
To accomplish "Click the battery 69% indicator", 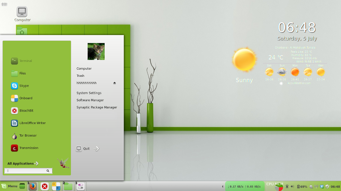I will [x=302, y=187].
